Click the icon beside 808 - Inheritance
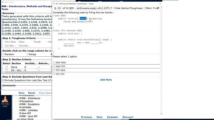This screenshot has height=120, width=214. (20, 98)
